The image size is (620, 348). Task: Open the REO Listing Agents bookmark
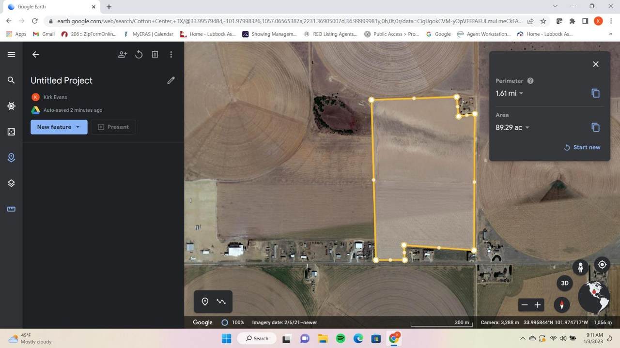(x=330, y=34)
